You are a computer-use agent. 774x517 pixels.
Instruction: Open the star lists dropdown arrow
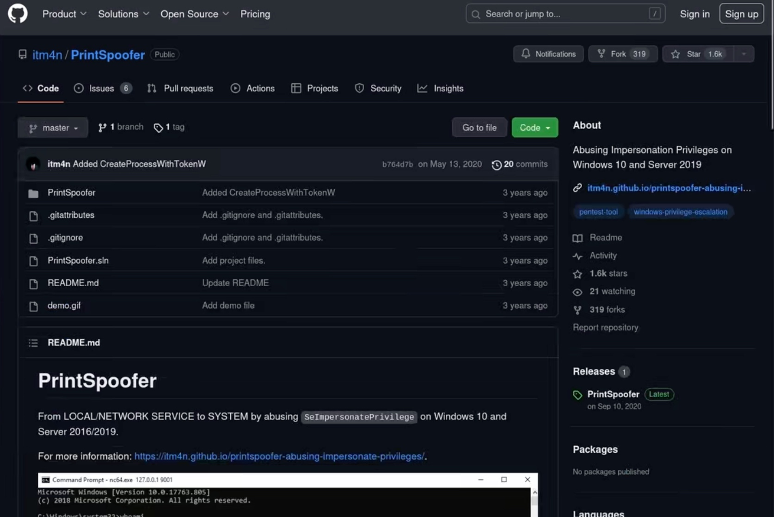click(x=744, y=54)
